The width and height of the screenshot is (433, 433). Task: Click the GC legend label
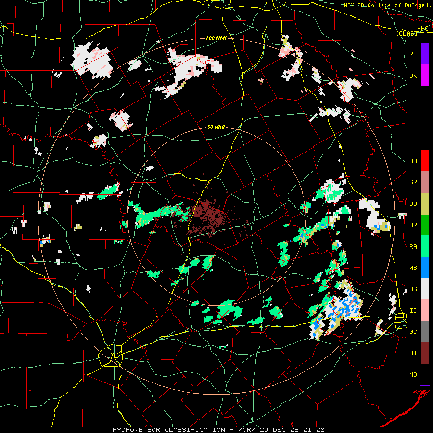pyautogui.click(x=413, y=332)
